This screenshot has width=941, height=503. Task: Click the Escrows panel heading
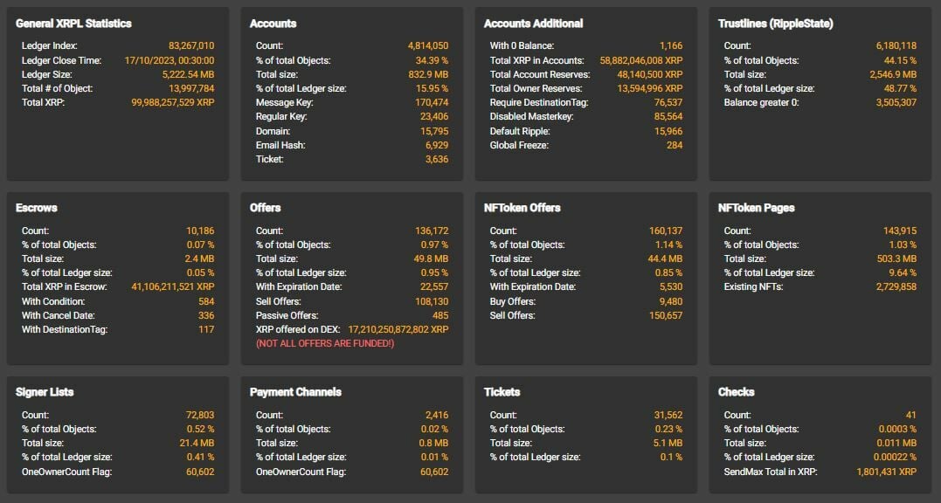tap(37, 208)
